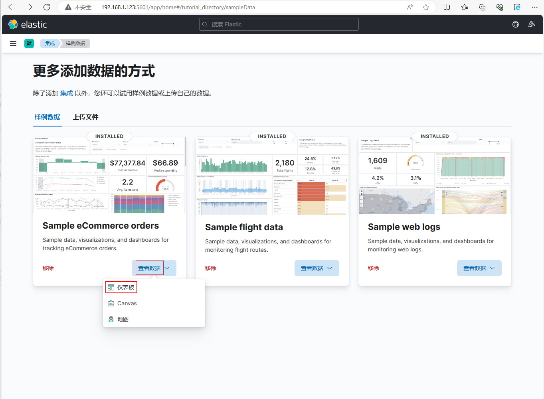Focus the 搜索 Elastic search field

coord(279,24)
